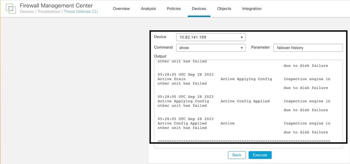Click the standalone 'Active' to-state text
Viewport: 350px width, 164px height.
(227, 123)
